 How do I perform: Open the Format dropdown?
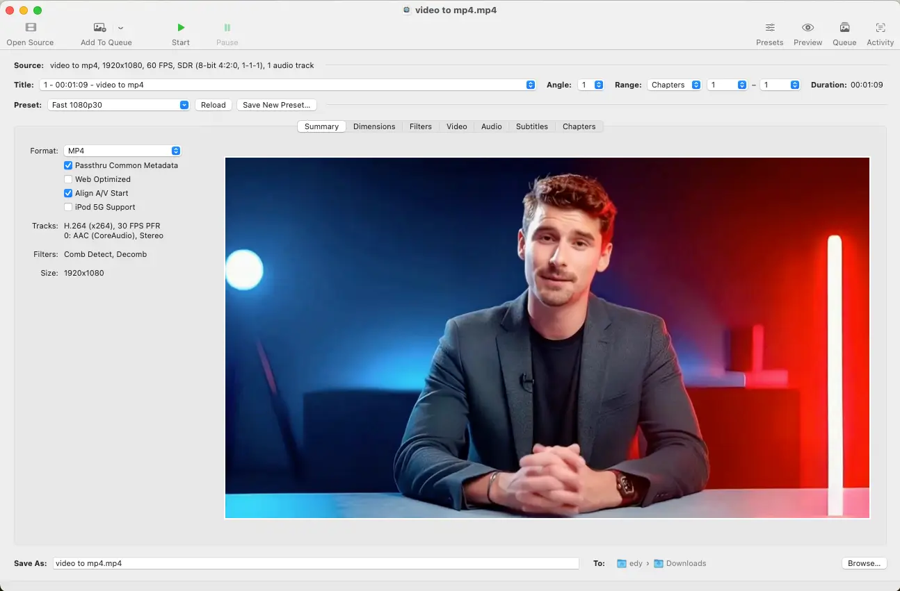point(175,151)
